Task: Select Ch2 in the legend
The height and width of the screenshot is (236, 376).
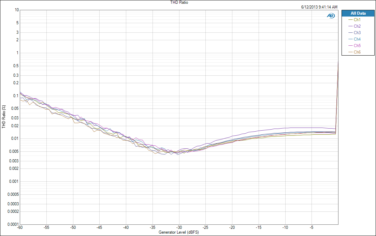Action: click(355, 26)
